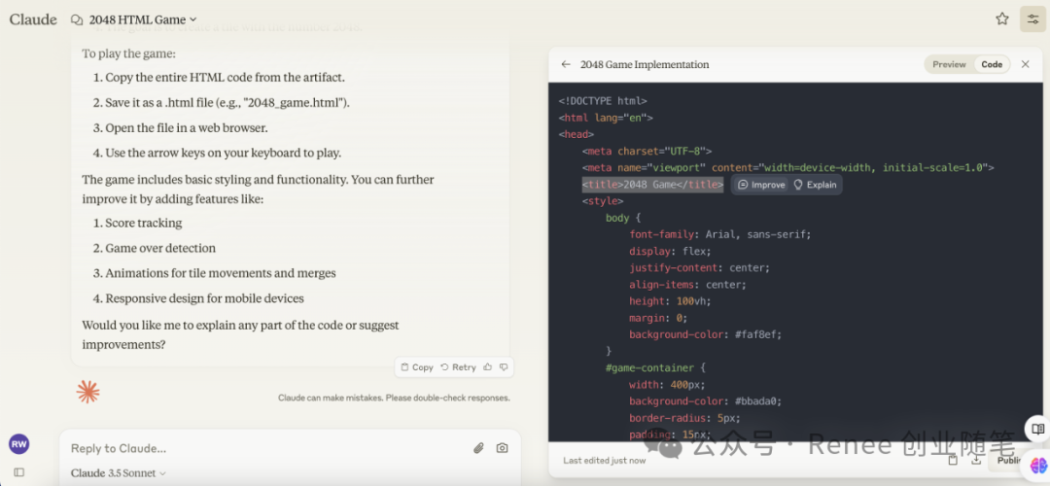Viewport: 1050px width, 486px height.
Task: Open the chat controls settings icon
Action: pyautogui.click(x=1032, y=18)
